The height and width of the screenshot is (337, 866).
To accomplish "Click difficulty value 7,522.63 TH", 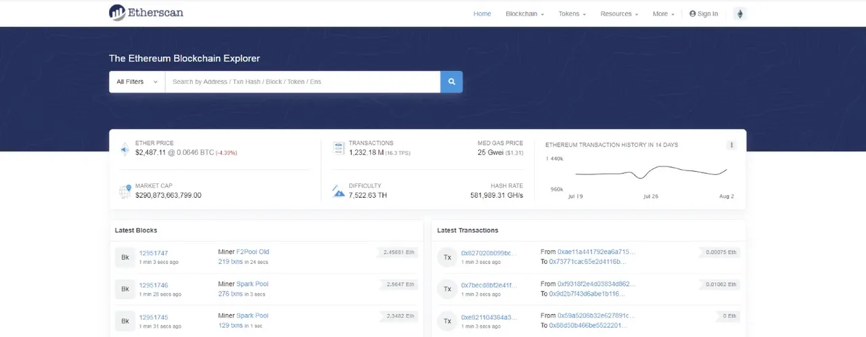I will [368, 196].
